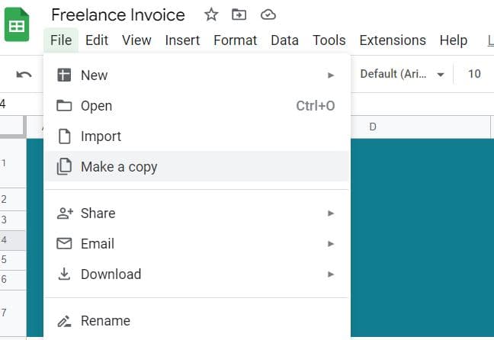The height and width of the screenshot is (340, 494).
Task: Open the Edit menu
Action: pyautogui.click(x=97, y=40)
